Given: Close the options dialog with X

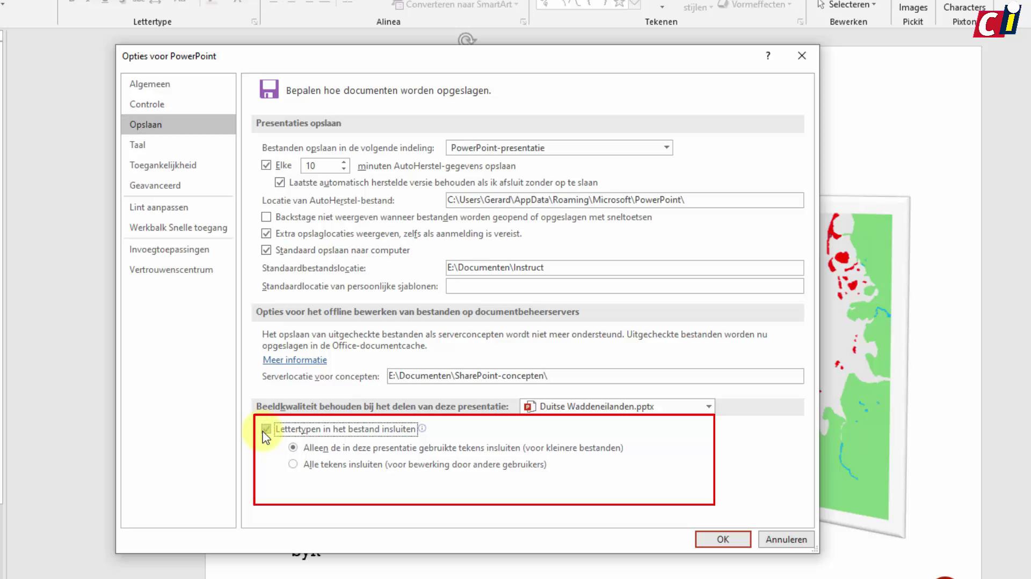Looking at the screenshot, I should point(802,56).
